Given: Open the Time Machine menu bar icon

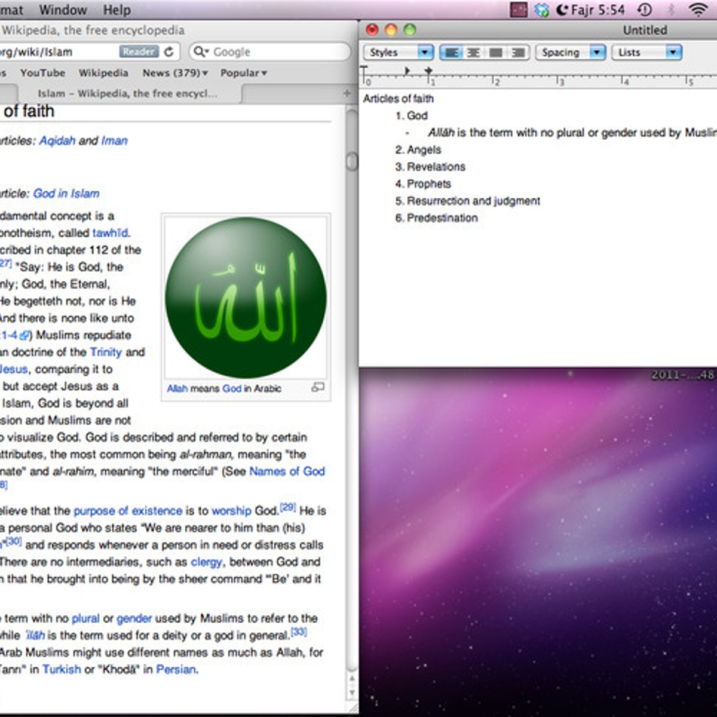Looking at the screenshot, I should (645, 10).
